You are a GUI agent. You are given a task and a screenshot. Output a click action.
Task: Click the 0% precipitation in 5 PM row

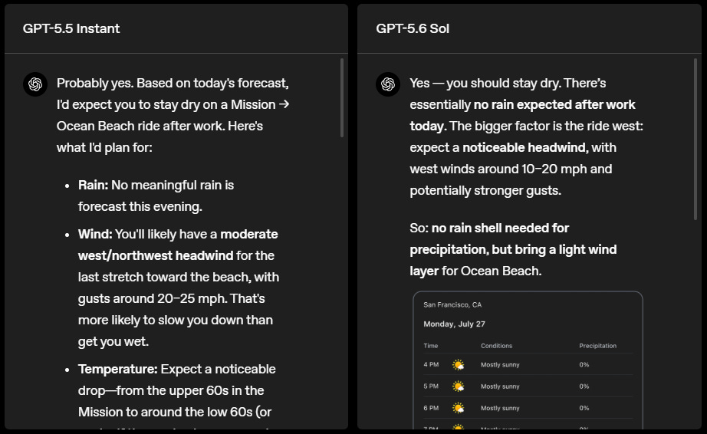pyautogui.click(x=584, y=386)
